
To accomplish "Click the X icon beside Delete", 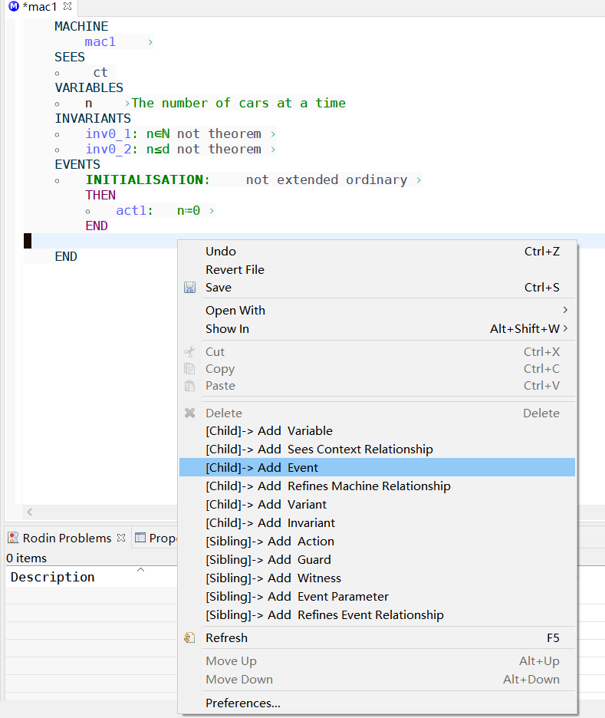I will click(189, 413).
